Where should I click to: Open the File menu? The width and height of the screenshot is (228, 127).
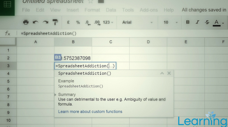tap(26, 10)
